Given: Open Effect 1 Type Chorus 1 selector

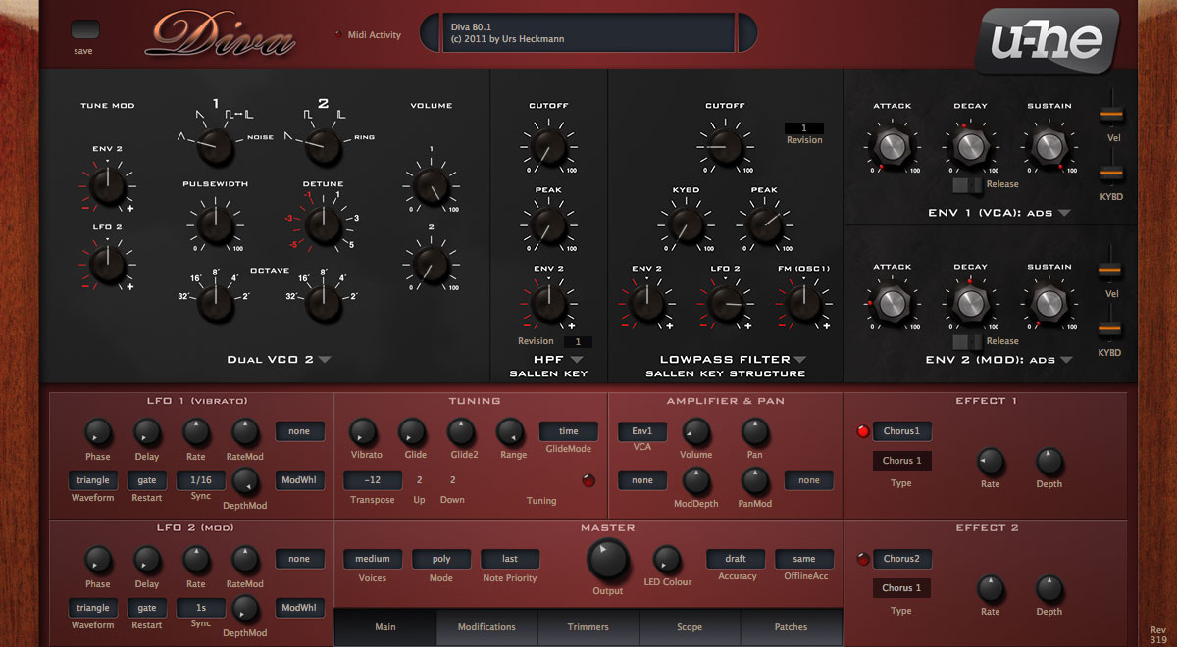Looking at the screenshot, I should [902, 461].
